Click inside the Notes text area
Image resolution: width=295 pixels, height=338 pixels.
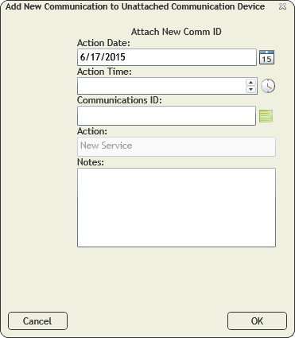click(177, 208)
